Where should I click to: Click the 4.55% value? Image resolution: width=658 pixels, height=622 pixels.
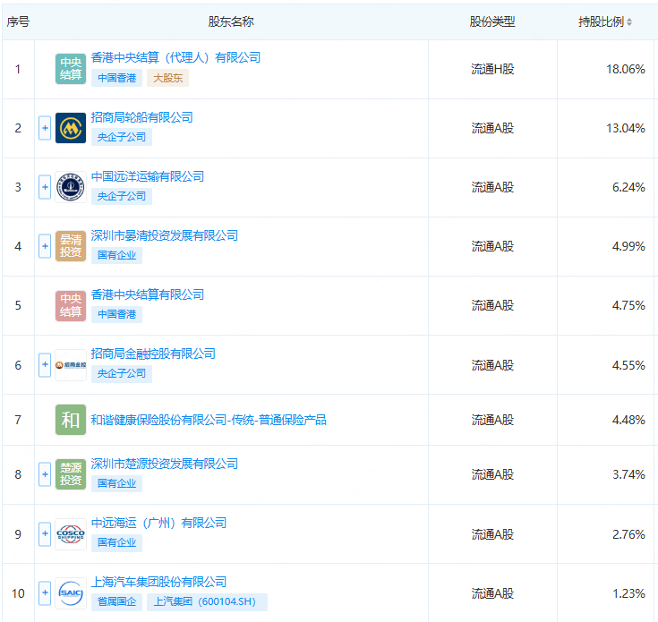pyautogui.click(x=628, y=365)
